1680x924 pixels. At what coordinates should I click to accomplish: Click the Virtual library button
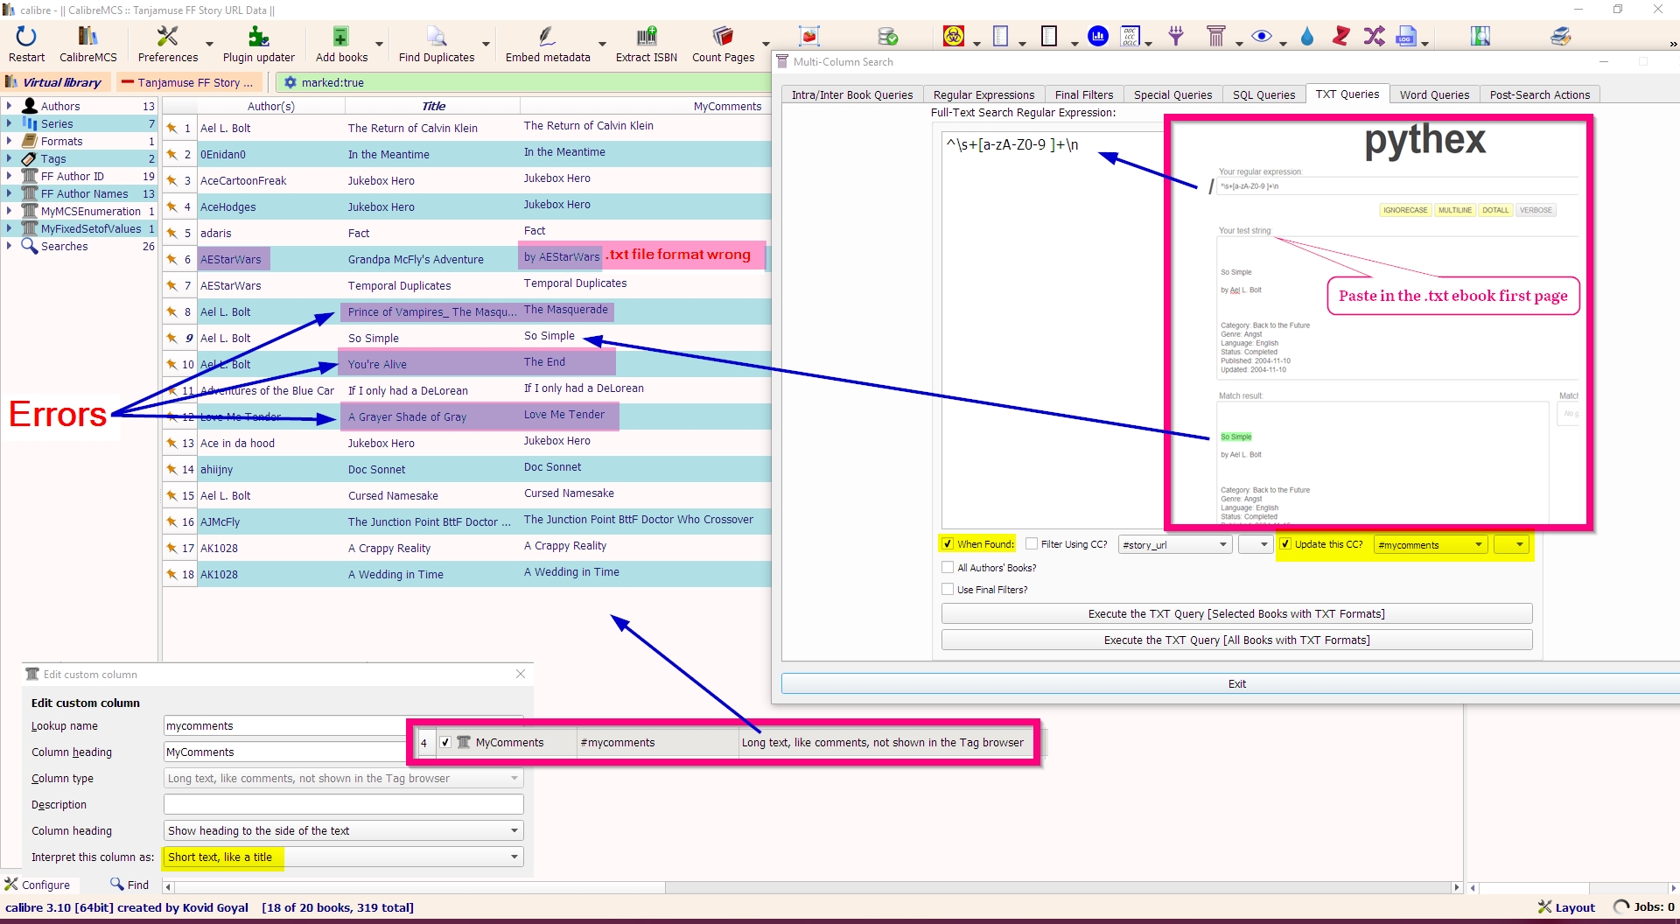[x=54, y=82]
